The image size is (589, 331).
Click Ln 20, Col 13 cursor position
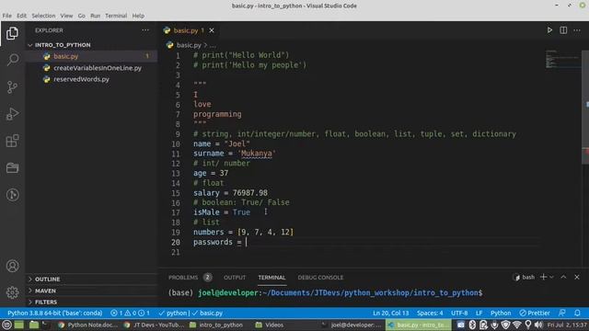pos(390,313)
